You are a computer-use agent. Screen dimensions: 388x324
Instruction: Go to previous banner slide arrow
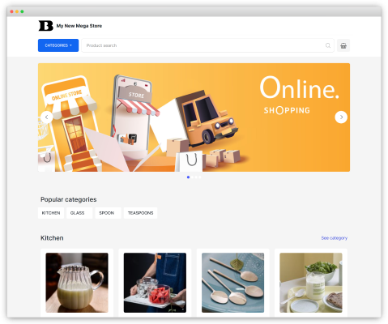(47, 117)
